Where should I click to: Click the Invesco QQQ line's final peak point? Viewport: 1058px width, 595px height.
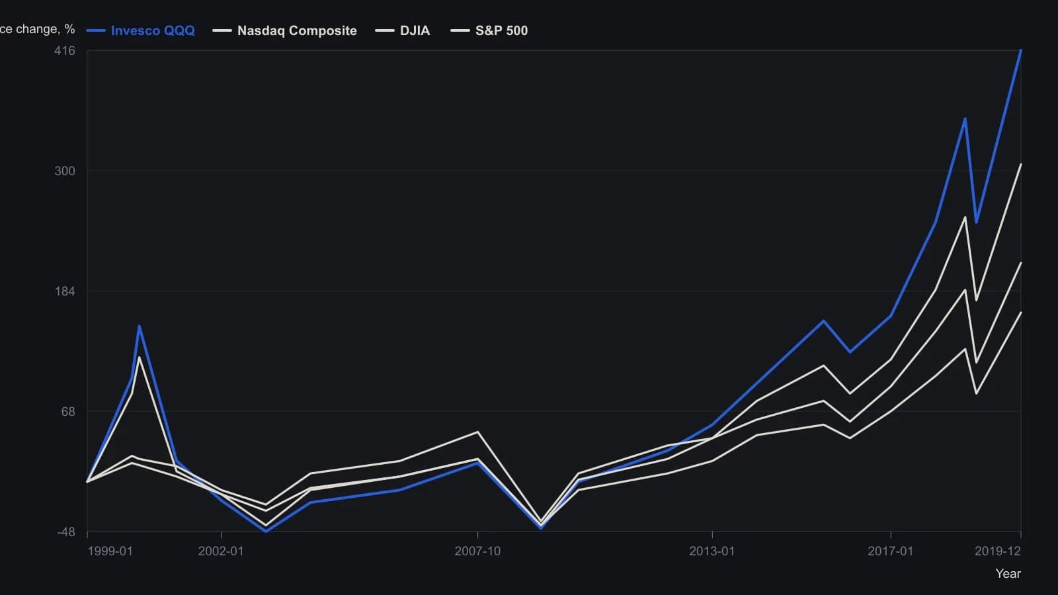[1021, 50]
